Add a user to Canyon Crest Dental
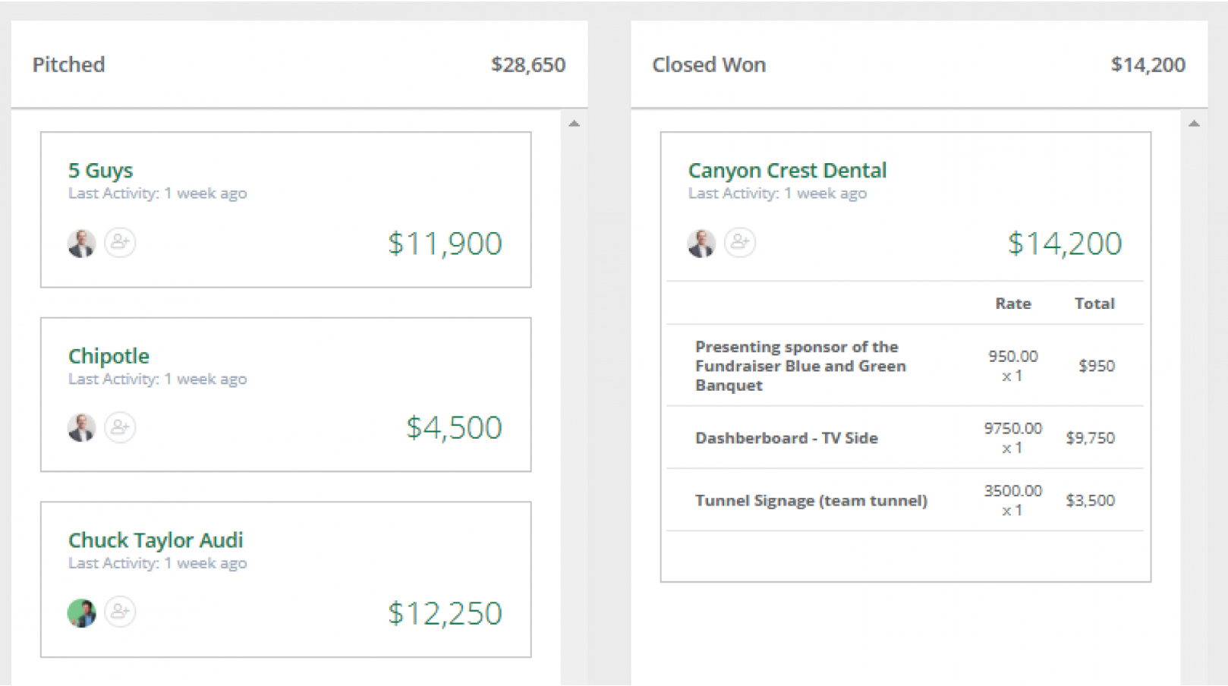1228x686 pixels. [740, 243]
